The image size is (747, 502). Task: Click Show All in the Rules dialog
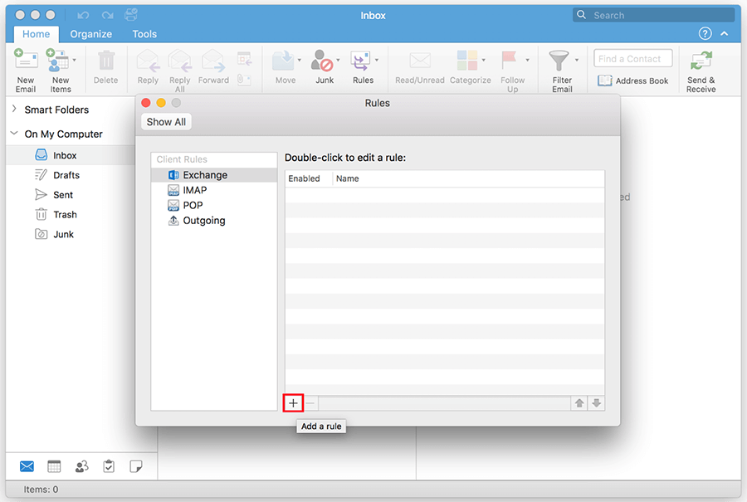click(x=165, y=121)
